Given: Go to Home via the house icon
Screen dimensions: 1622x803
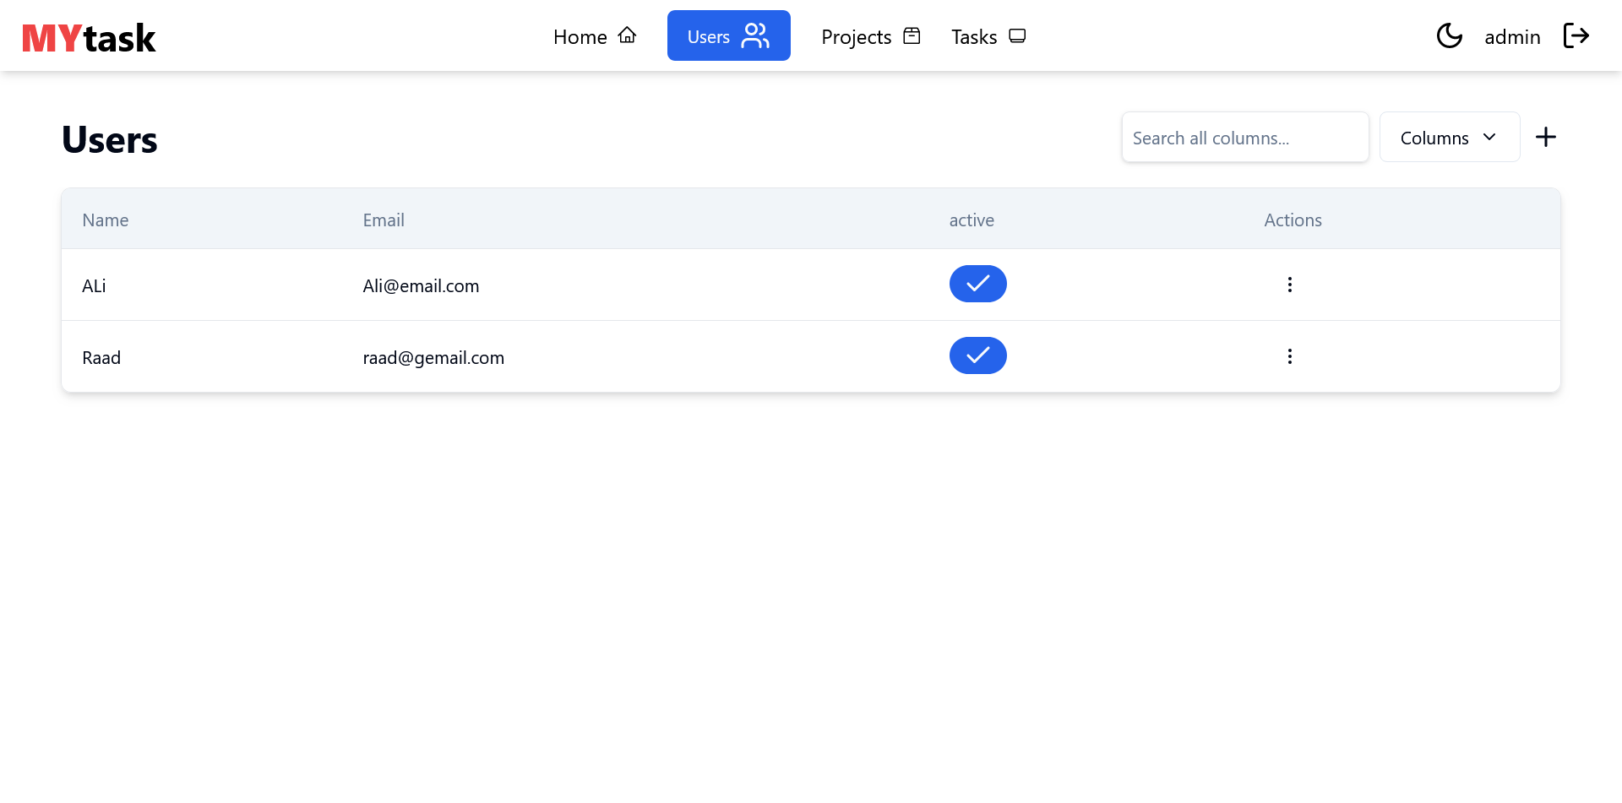Looking at the screenshot, I should (x=627, y=35).
